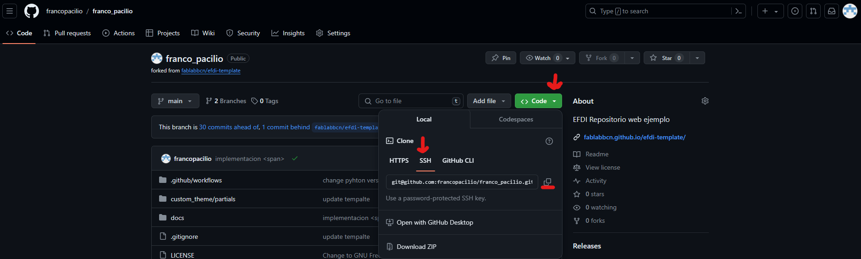The image size is (861, 259).
Task: Switch to the Code repository tab
Action: (19, 33)
